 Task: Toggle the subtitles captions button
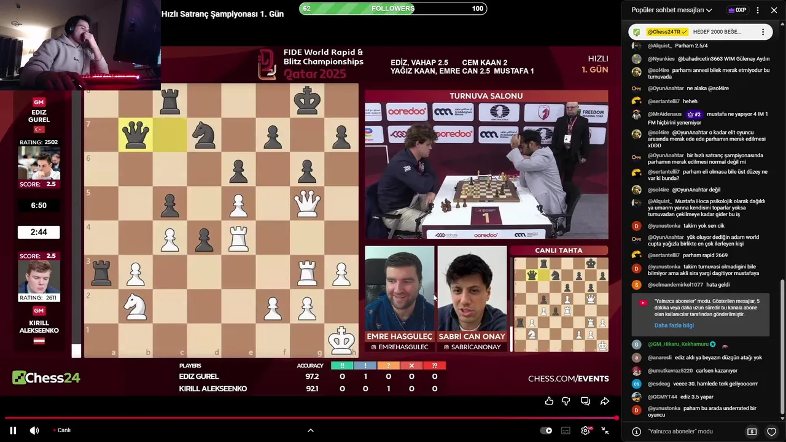566,431
